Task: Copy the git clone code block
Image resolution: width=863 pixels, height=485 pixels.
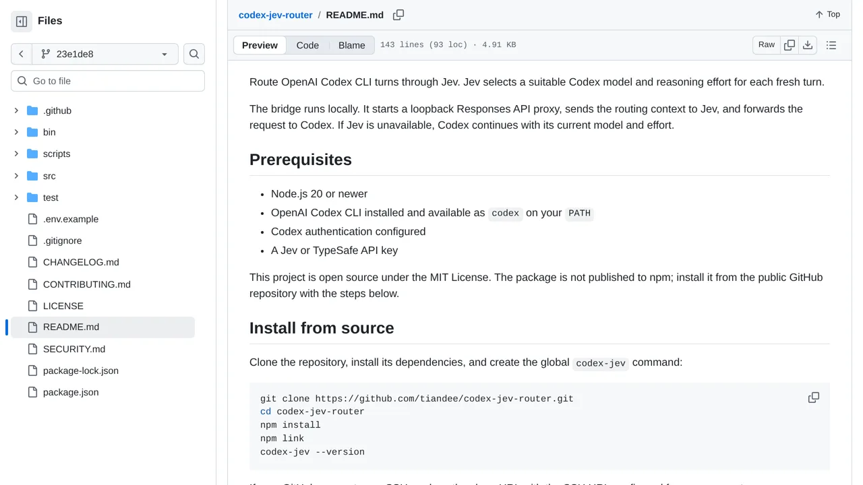Action: pyautogui.click(x=814, y=397)
